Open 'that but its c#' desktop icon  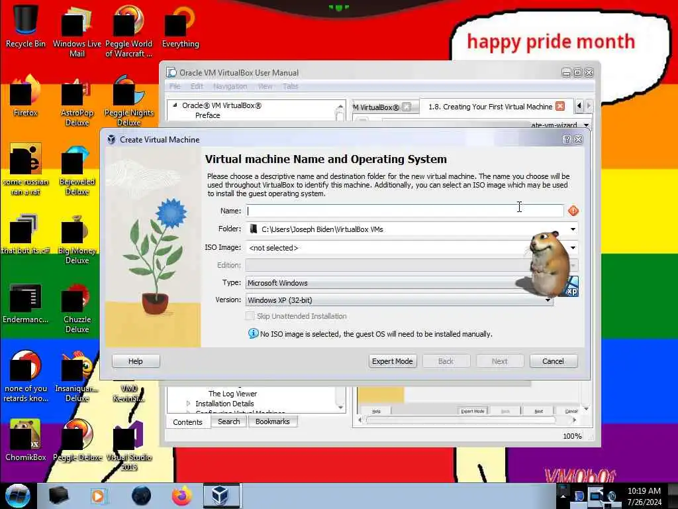coord(25,234)
